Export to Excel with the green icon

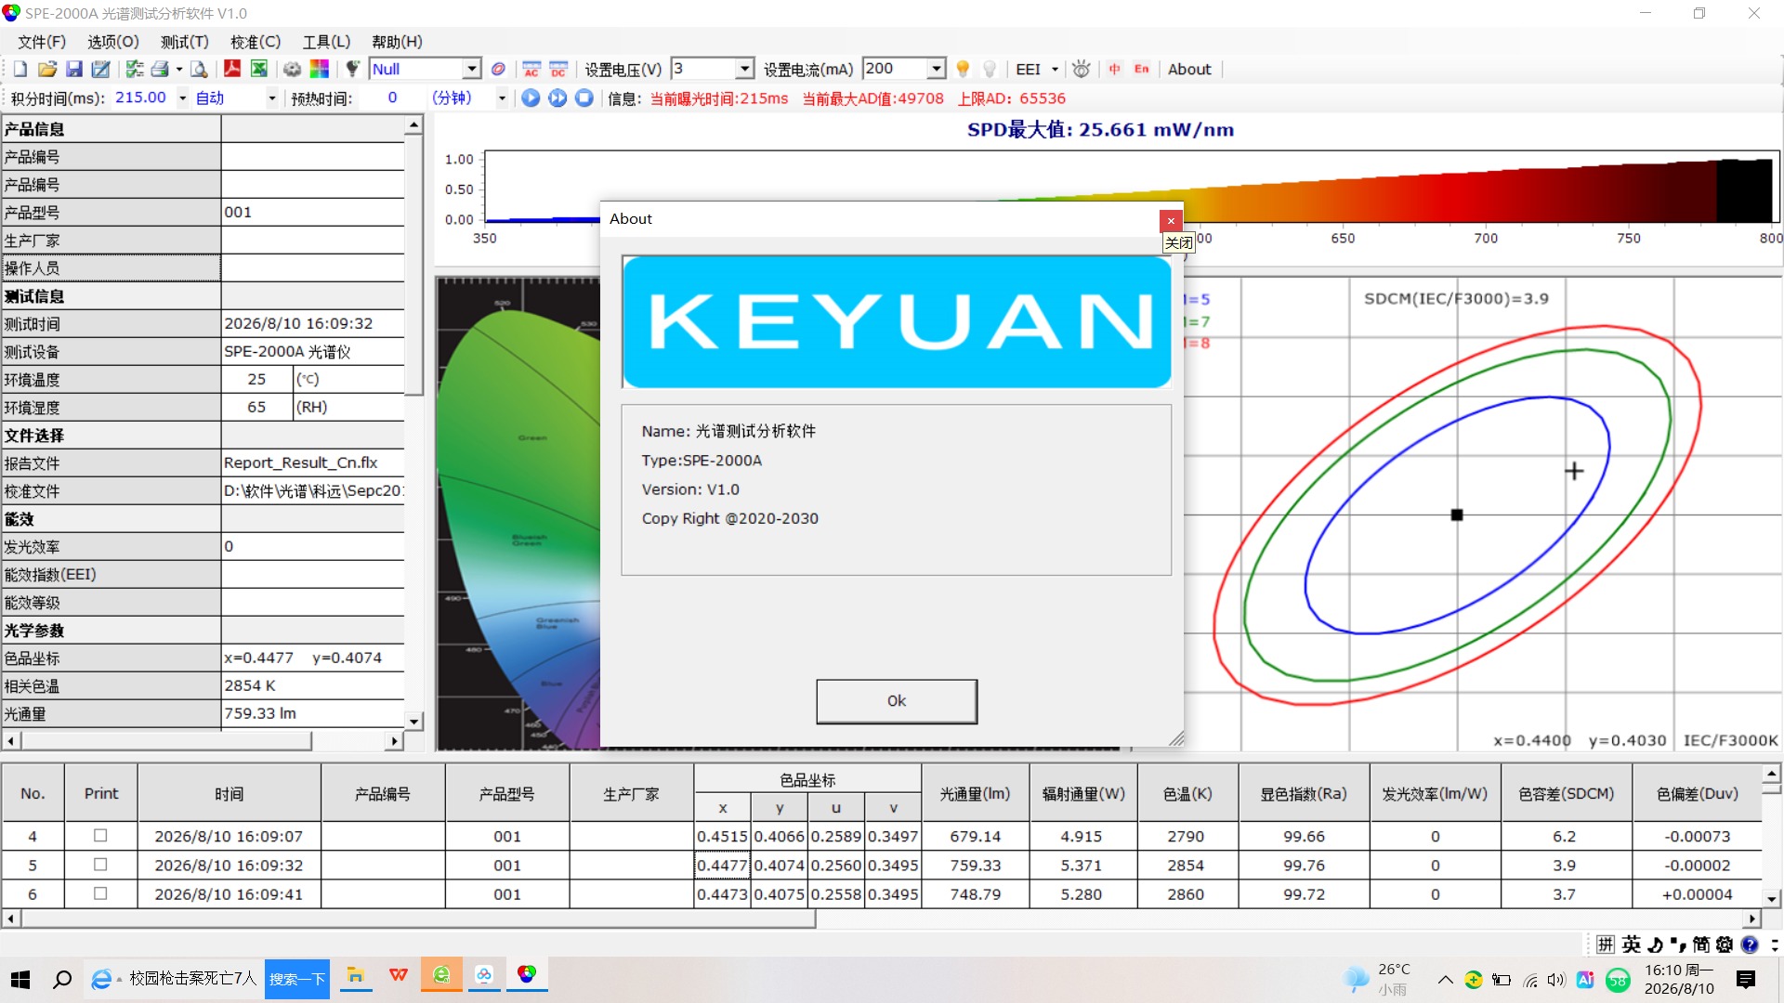[259, 70]
